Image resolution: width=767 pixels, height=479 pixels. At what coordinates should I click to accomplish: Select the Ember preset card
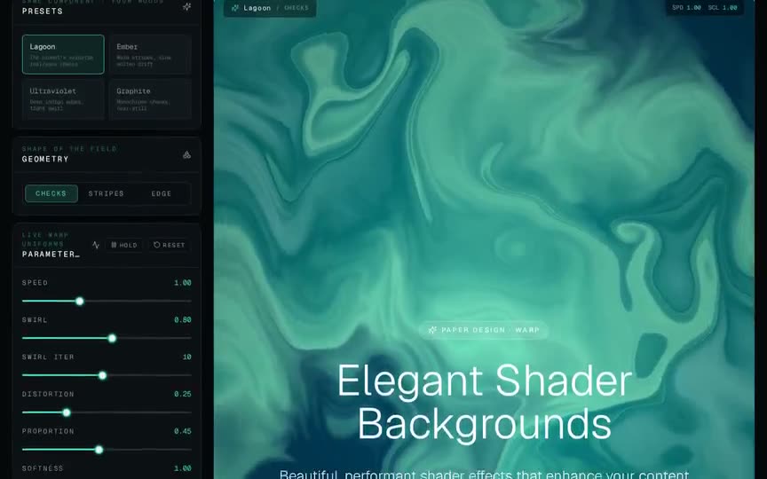pos(150,54)
